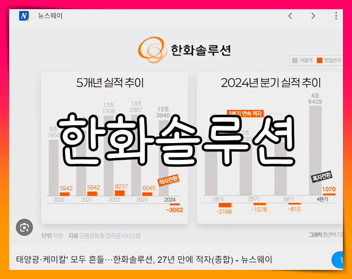
Task: Go to the previous image arrow
Action: pyautogui.click(x=290, y=16)
